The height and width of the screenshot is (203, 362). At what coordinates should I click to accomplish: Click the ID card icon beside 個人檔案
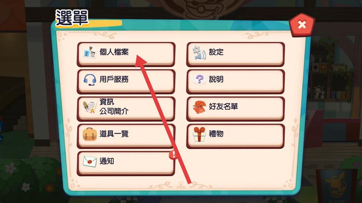click(90, 52)
